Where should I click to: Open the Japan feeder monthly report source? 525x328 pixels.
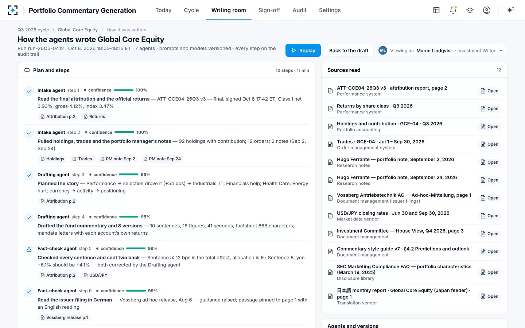[489, 296]
